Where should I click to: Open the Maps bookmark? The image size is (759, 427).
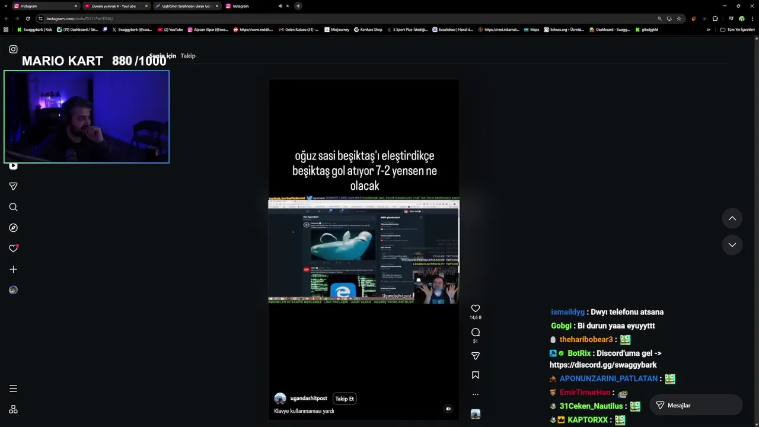click(531, 30)
